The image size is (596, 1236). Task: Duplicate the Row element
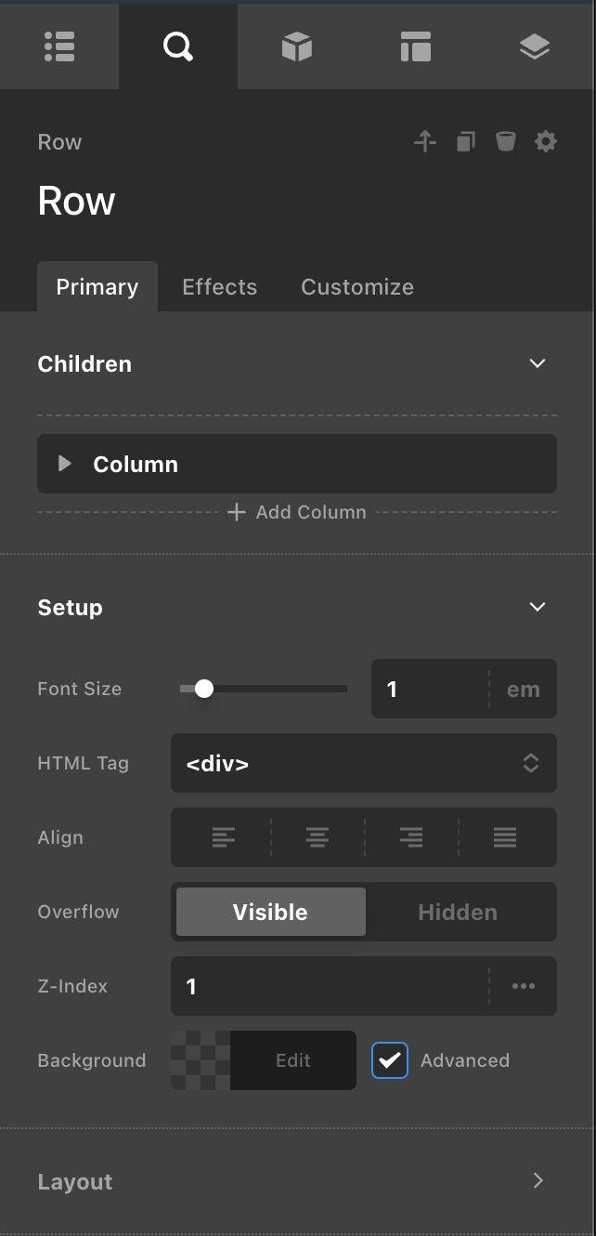466,141
